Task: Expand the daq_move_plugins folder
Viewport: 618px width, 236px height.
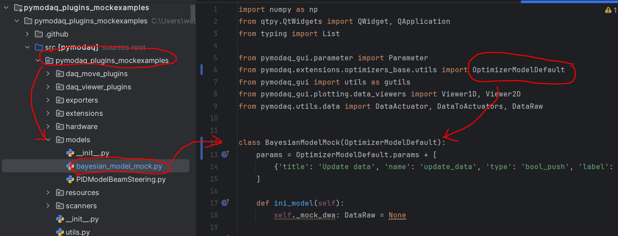Action: [49, 74]
